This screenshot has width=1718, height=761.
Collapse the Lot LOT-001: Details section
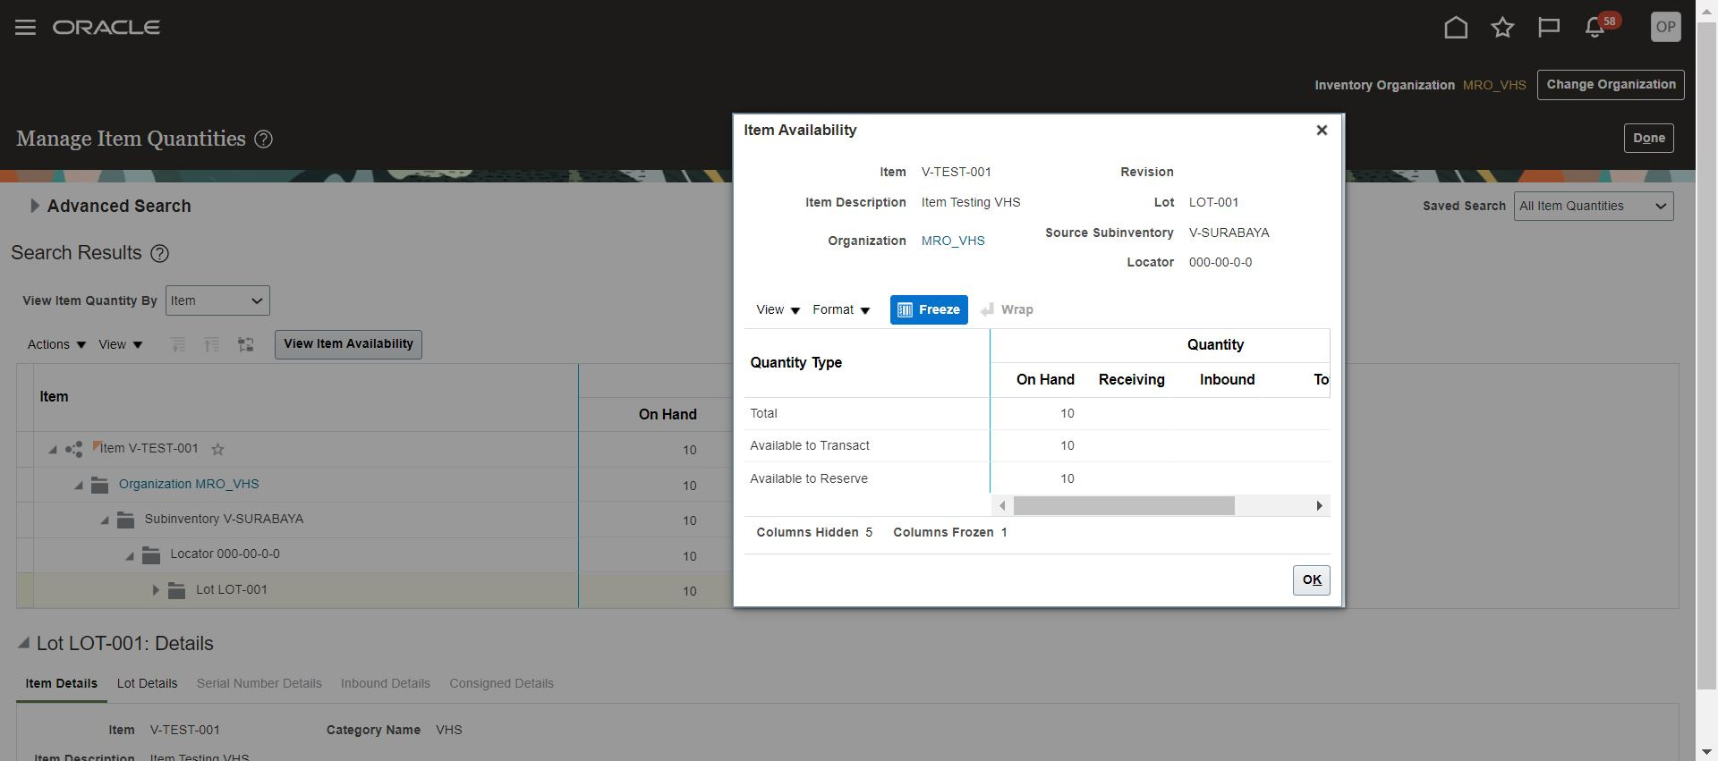23,643
